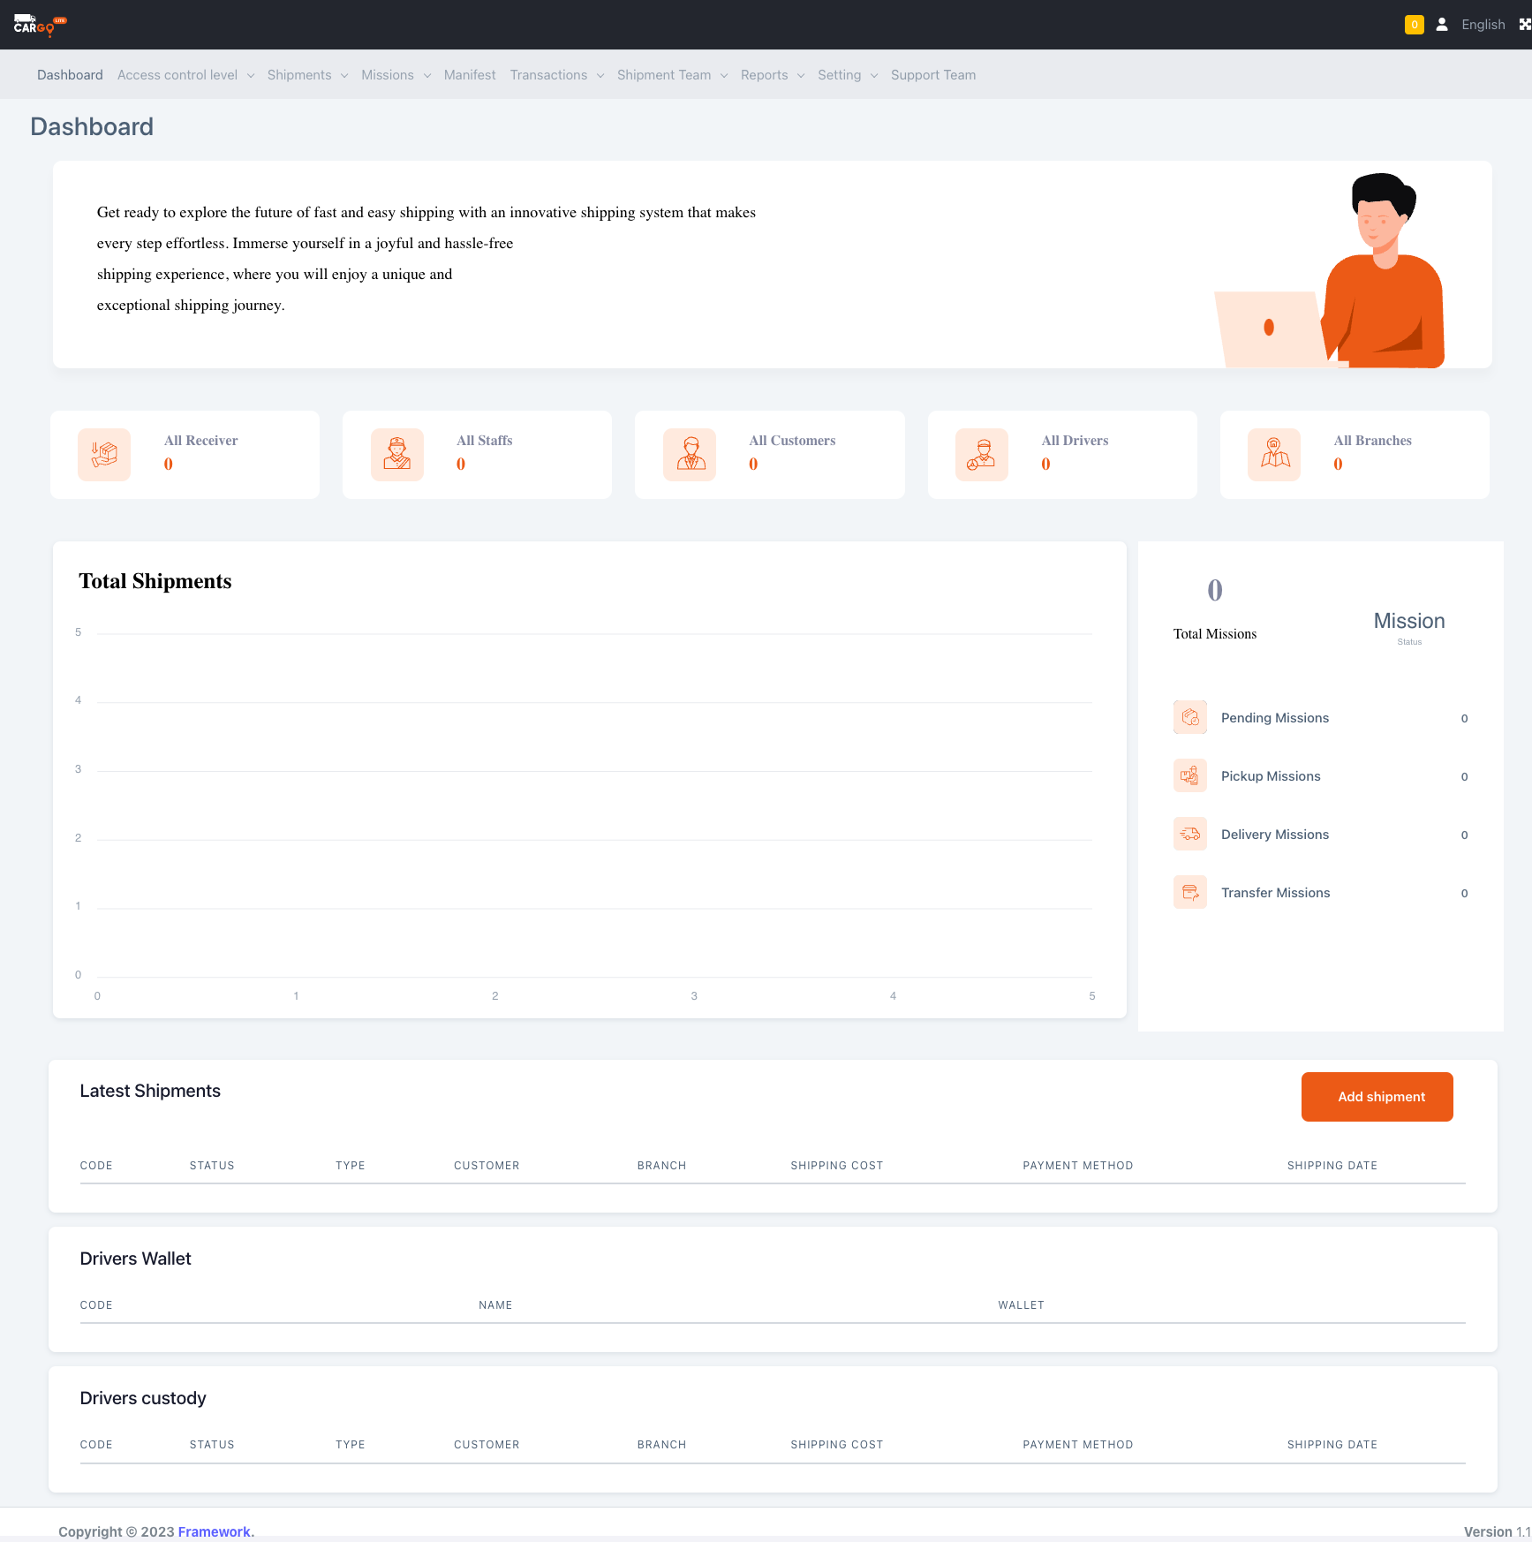The image size is (1532, 1542).
Task: Toggle fullscreen with the expand icon
Action: coord(1524,25)
